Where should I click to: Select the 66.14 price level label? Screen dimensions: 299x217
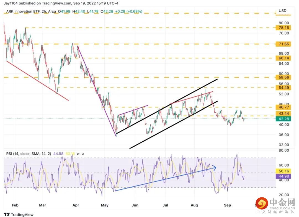click(283, 58)
